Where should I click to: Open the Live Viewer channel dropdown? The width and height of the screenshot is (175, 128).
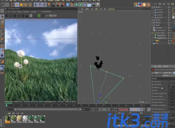53,16
